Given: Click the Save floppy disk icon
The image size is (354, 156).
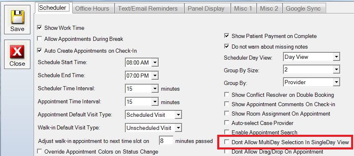Looking at the screenshot, I should [17, 17].
